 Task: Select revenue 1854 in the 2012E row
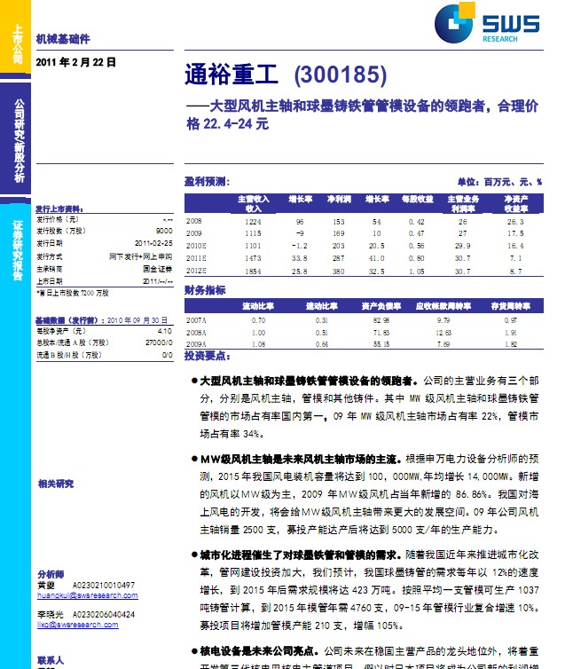click(253, 272)
